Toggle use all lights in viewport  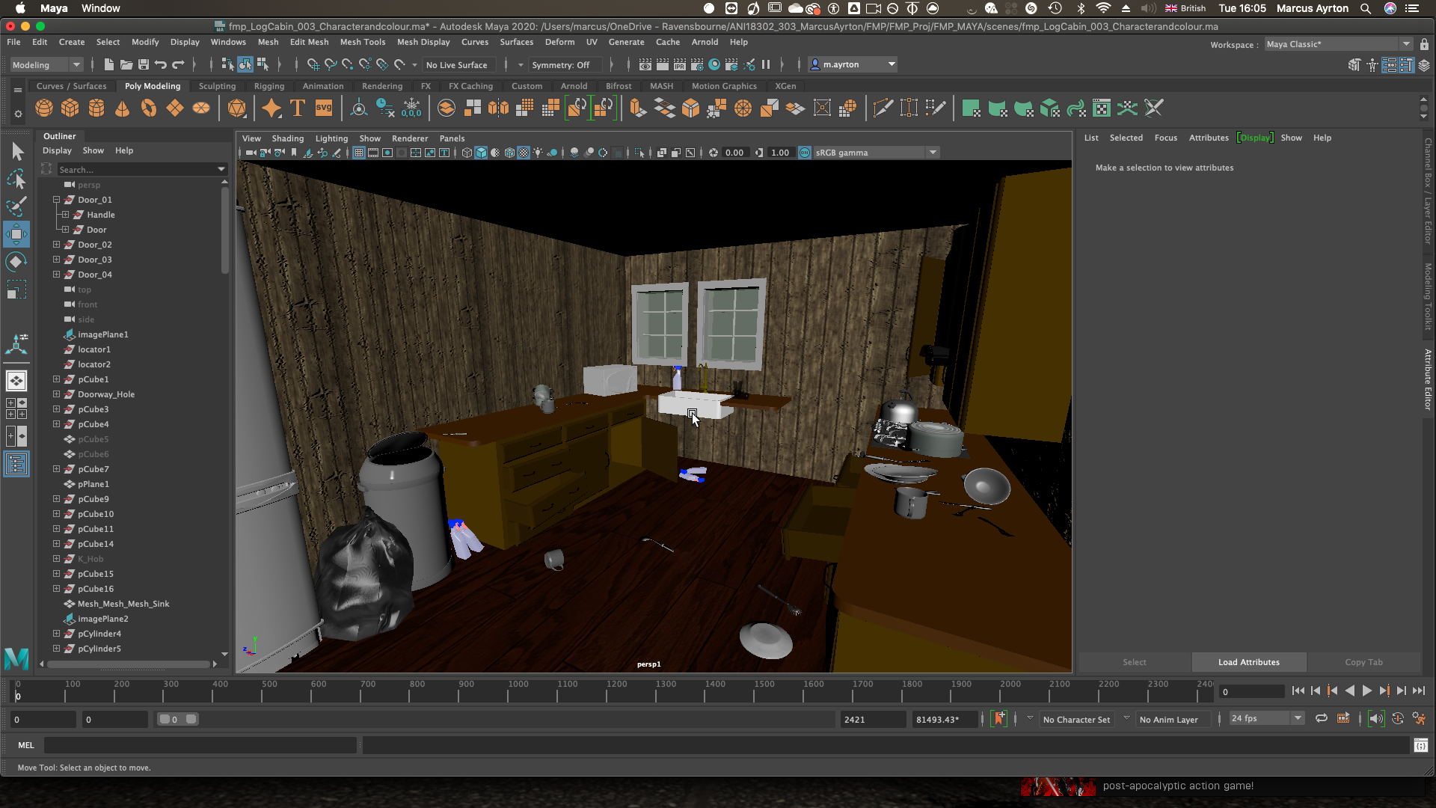(538, 153)
